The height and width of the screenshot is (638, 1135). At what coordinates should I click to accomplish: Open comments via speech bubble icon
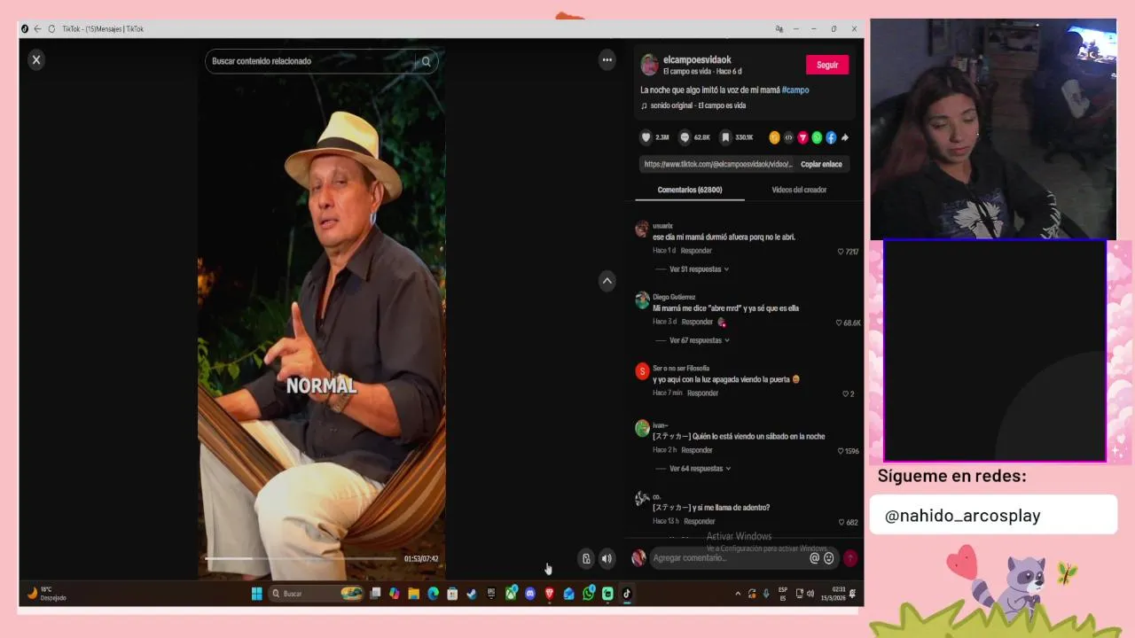(x=685, y=137)
